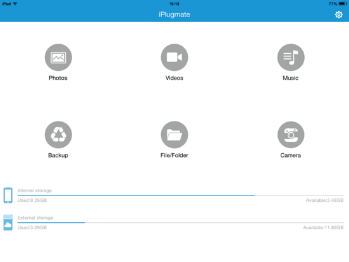Tap the iPad carrier label

pyautogui.click(x=6, y=4)
